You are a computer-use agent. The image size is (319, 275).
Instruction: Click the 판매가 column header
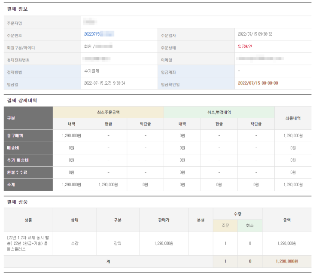pyautogui.click(x=164, y=220)
